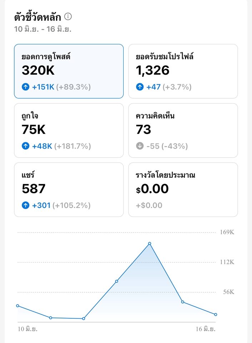Select the ถูกใจ likes metric card
The height and width of the screenshot is (343, 252).
[68, 130]
